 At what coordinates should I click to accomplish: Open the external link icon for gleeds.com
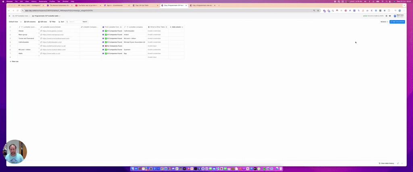41,31
